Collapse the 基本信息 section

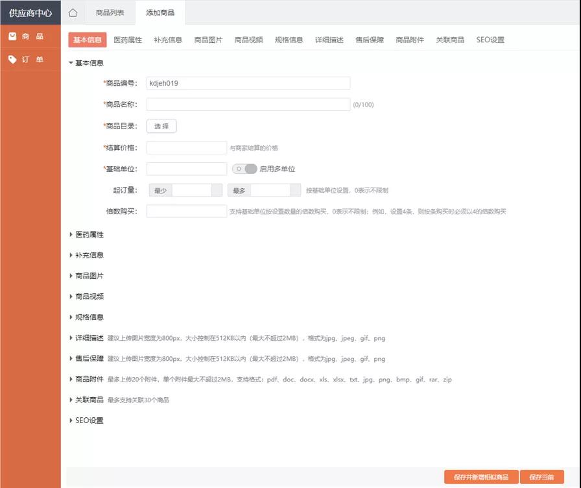[x=86, y=63]
